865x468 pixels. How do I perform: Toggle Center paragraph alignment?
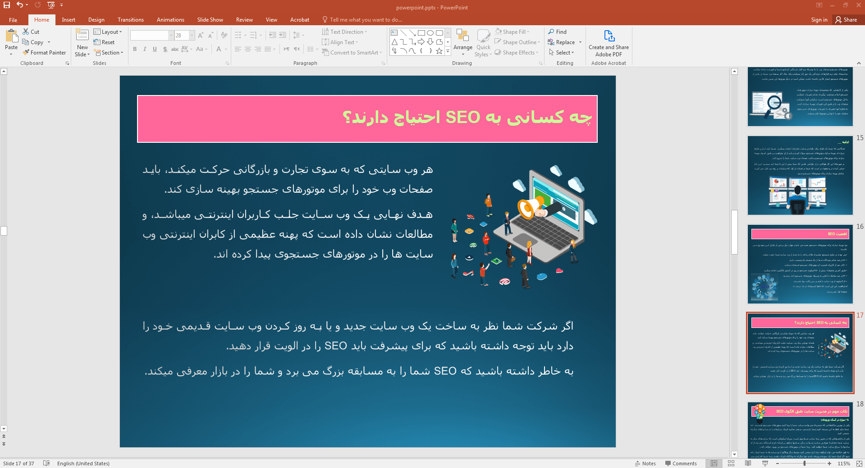(248, 49)
